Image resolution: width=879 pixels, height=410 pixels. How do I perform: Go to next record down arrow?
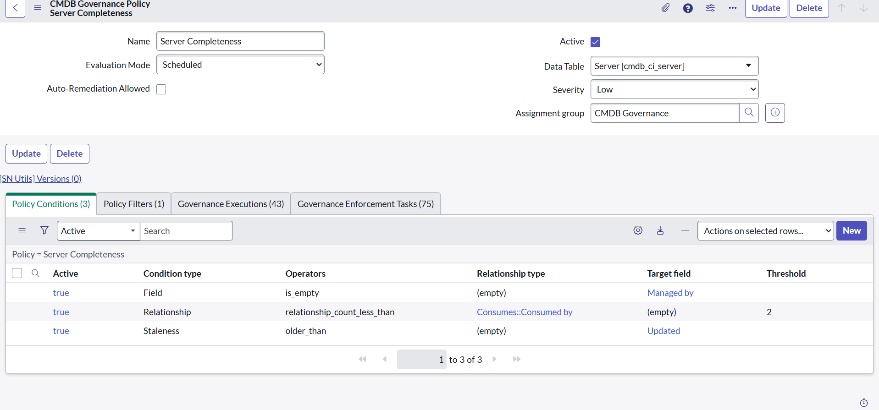[863, 8]
